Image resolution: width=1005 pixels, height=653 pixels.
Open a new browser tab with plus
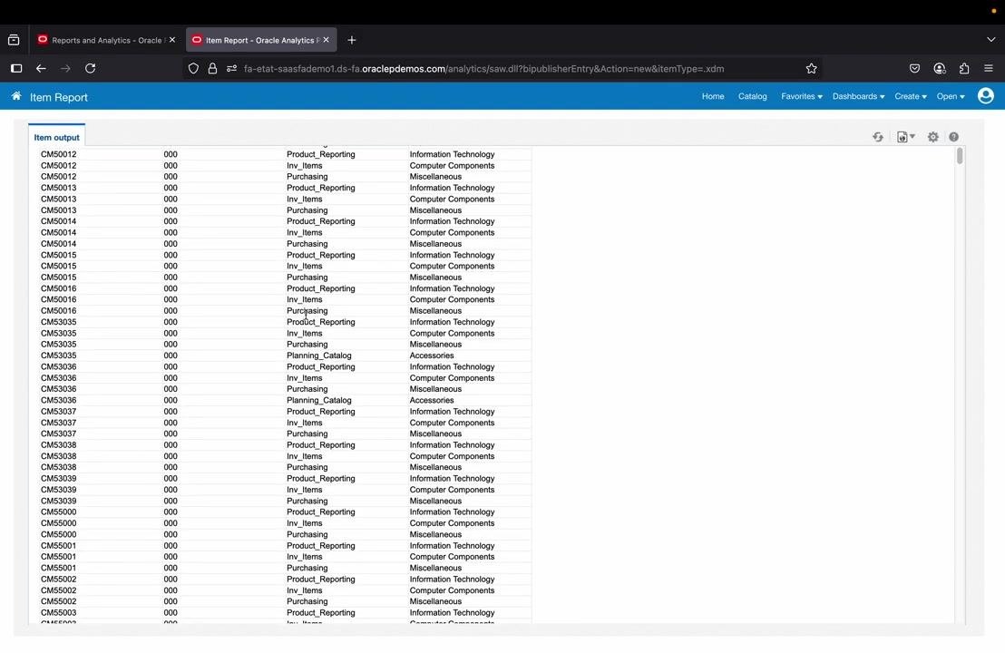pyautogui.click(x=351, y=40)
